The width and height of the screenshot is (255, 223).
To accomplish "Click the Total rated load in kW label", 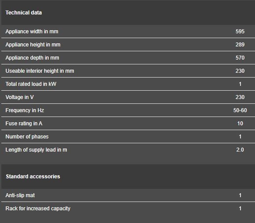I will pos(31,84).
